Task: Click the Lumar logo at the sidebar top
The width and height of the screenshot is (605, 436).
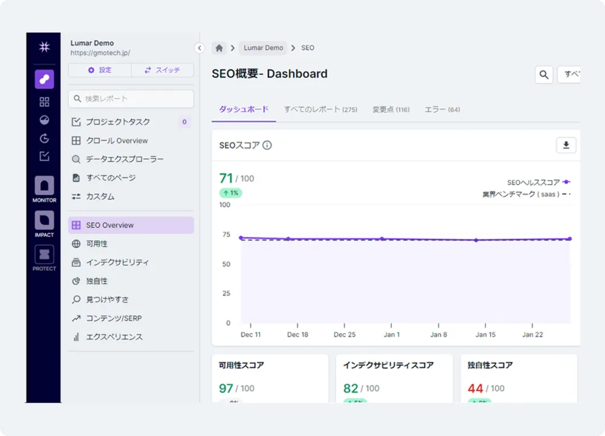Action: pos(44,47)
